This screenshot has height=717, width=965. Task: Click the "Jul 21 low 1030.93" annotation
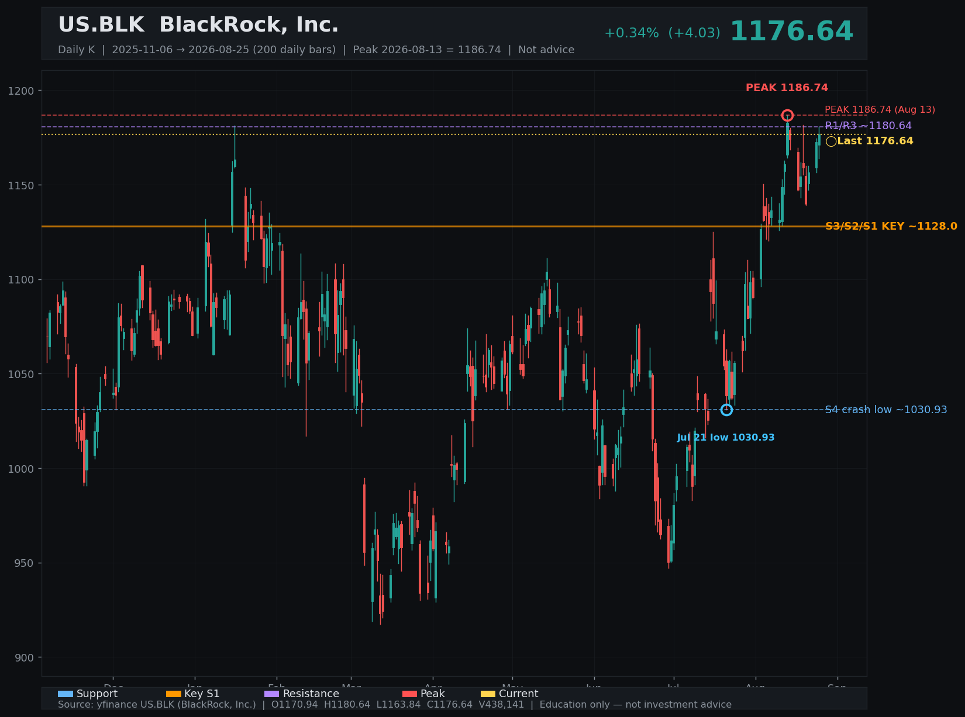point(726,438)
